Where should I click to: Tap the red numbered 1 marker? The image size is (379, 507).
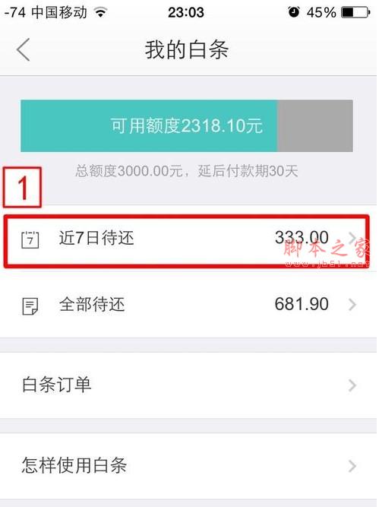(22, 187)
